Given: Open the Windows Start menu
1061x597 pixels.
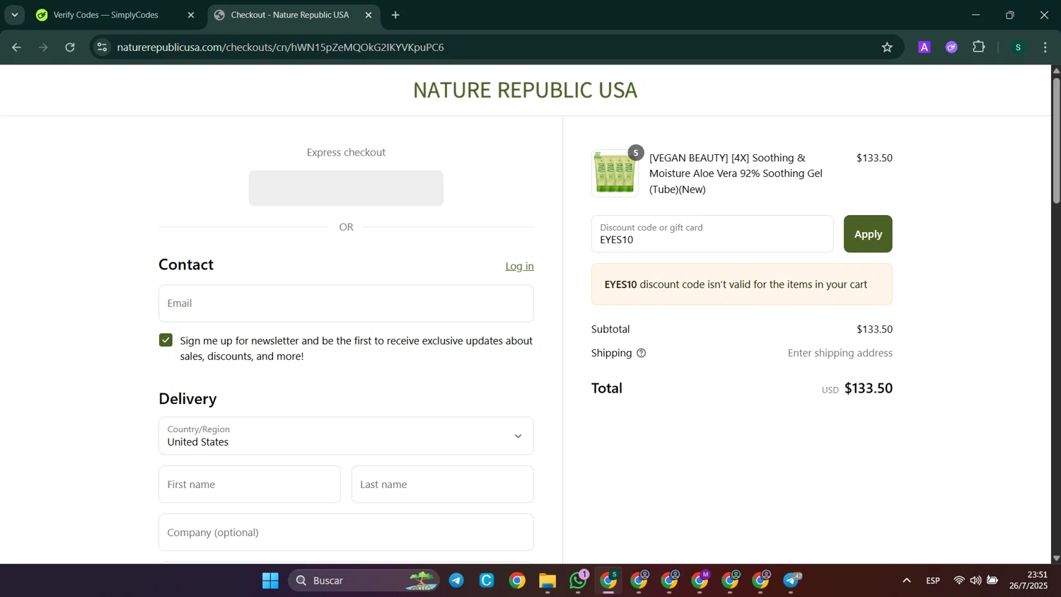Looking at the screenshot, I should (x=270, y=581).
